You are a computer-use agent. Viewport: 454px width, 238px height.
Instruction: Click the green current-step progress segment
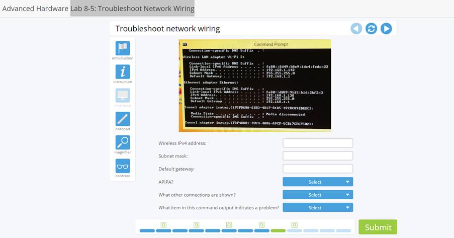278,231
